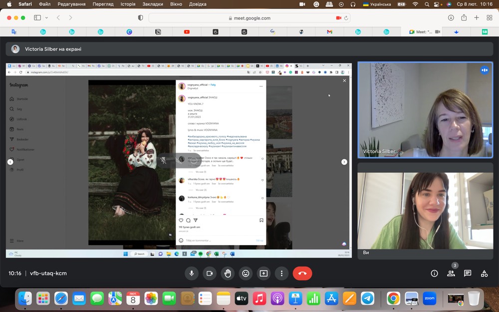Launch Google Chrome from the Dock
Screen dimensions: 499x312
tap(393, 299)
